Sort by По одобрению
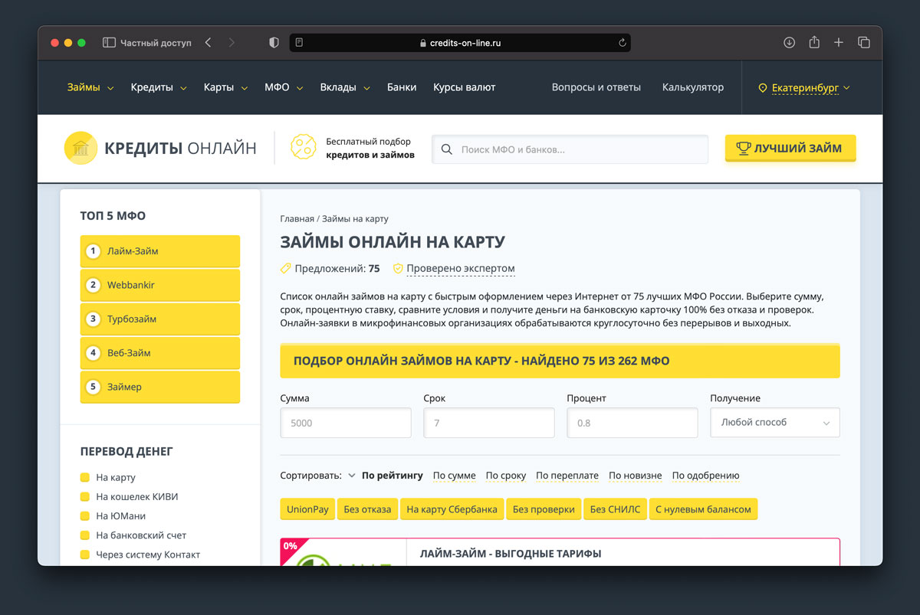The width and height of the screenshot is (920, 615). [x=705, y=476]
